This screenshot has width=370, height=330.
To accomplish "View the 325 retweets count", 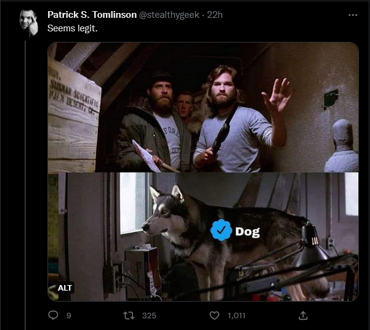I will click(149, 316).
